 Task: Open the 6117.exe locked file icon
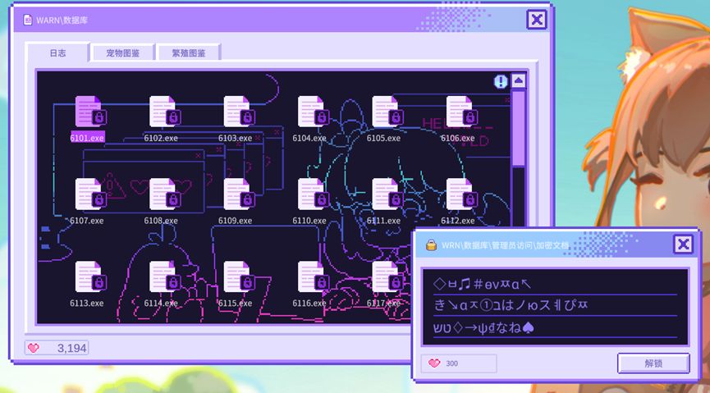[387, 276]
